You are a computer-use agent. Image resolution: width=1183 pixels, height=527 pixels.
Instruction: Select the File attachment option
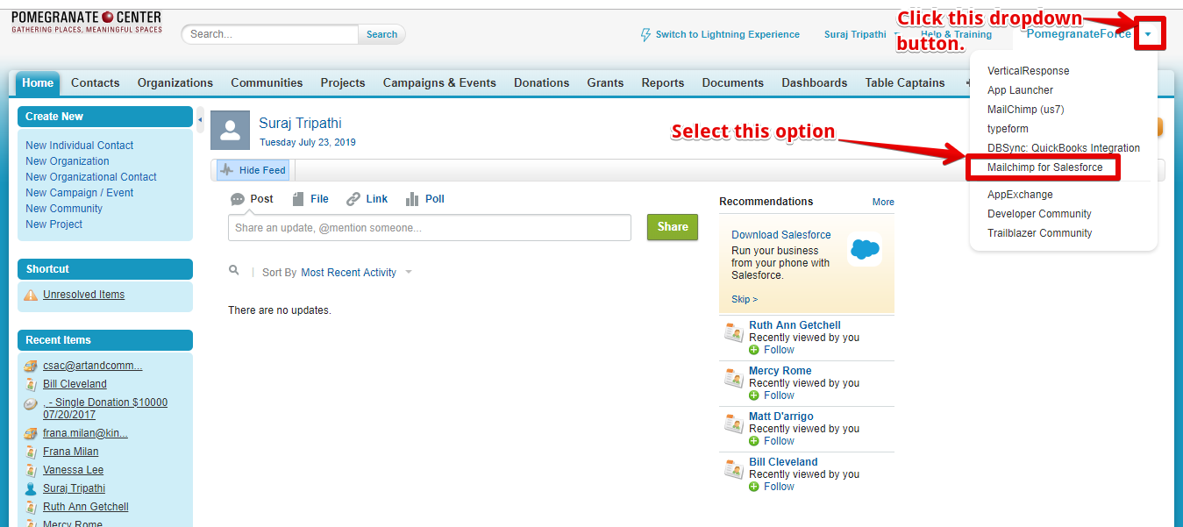pos(310,199)
